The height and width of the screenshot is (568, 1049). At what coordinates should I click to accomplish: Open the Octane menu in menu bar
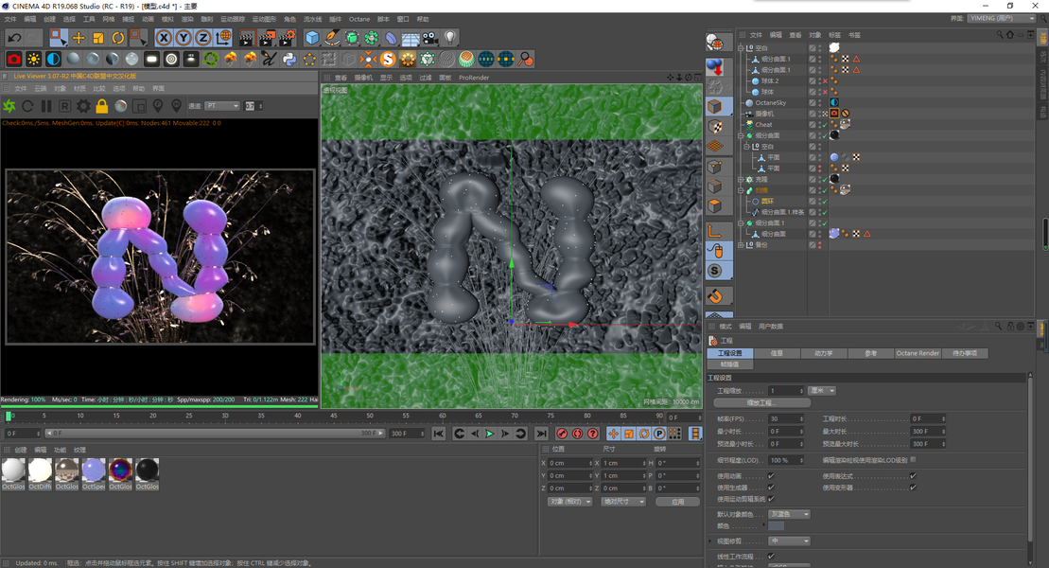tap(359, 20)
